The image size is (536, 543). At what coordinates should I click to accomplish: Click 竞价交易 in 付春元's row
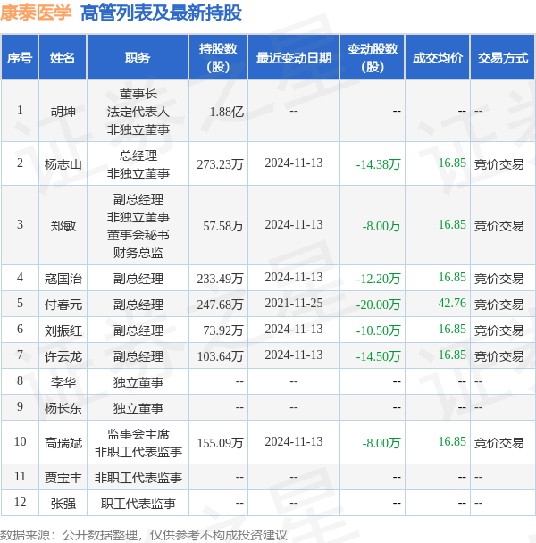(x=498, y=304)
